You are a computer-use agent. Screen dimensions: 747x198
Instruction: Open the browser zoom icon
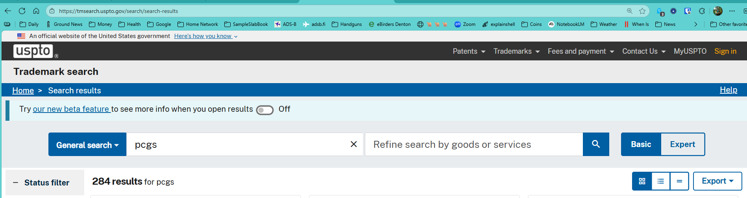630,11
